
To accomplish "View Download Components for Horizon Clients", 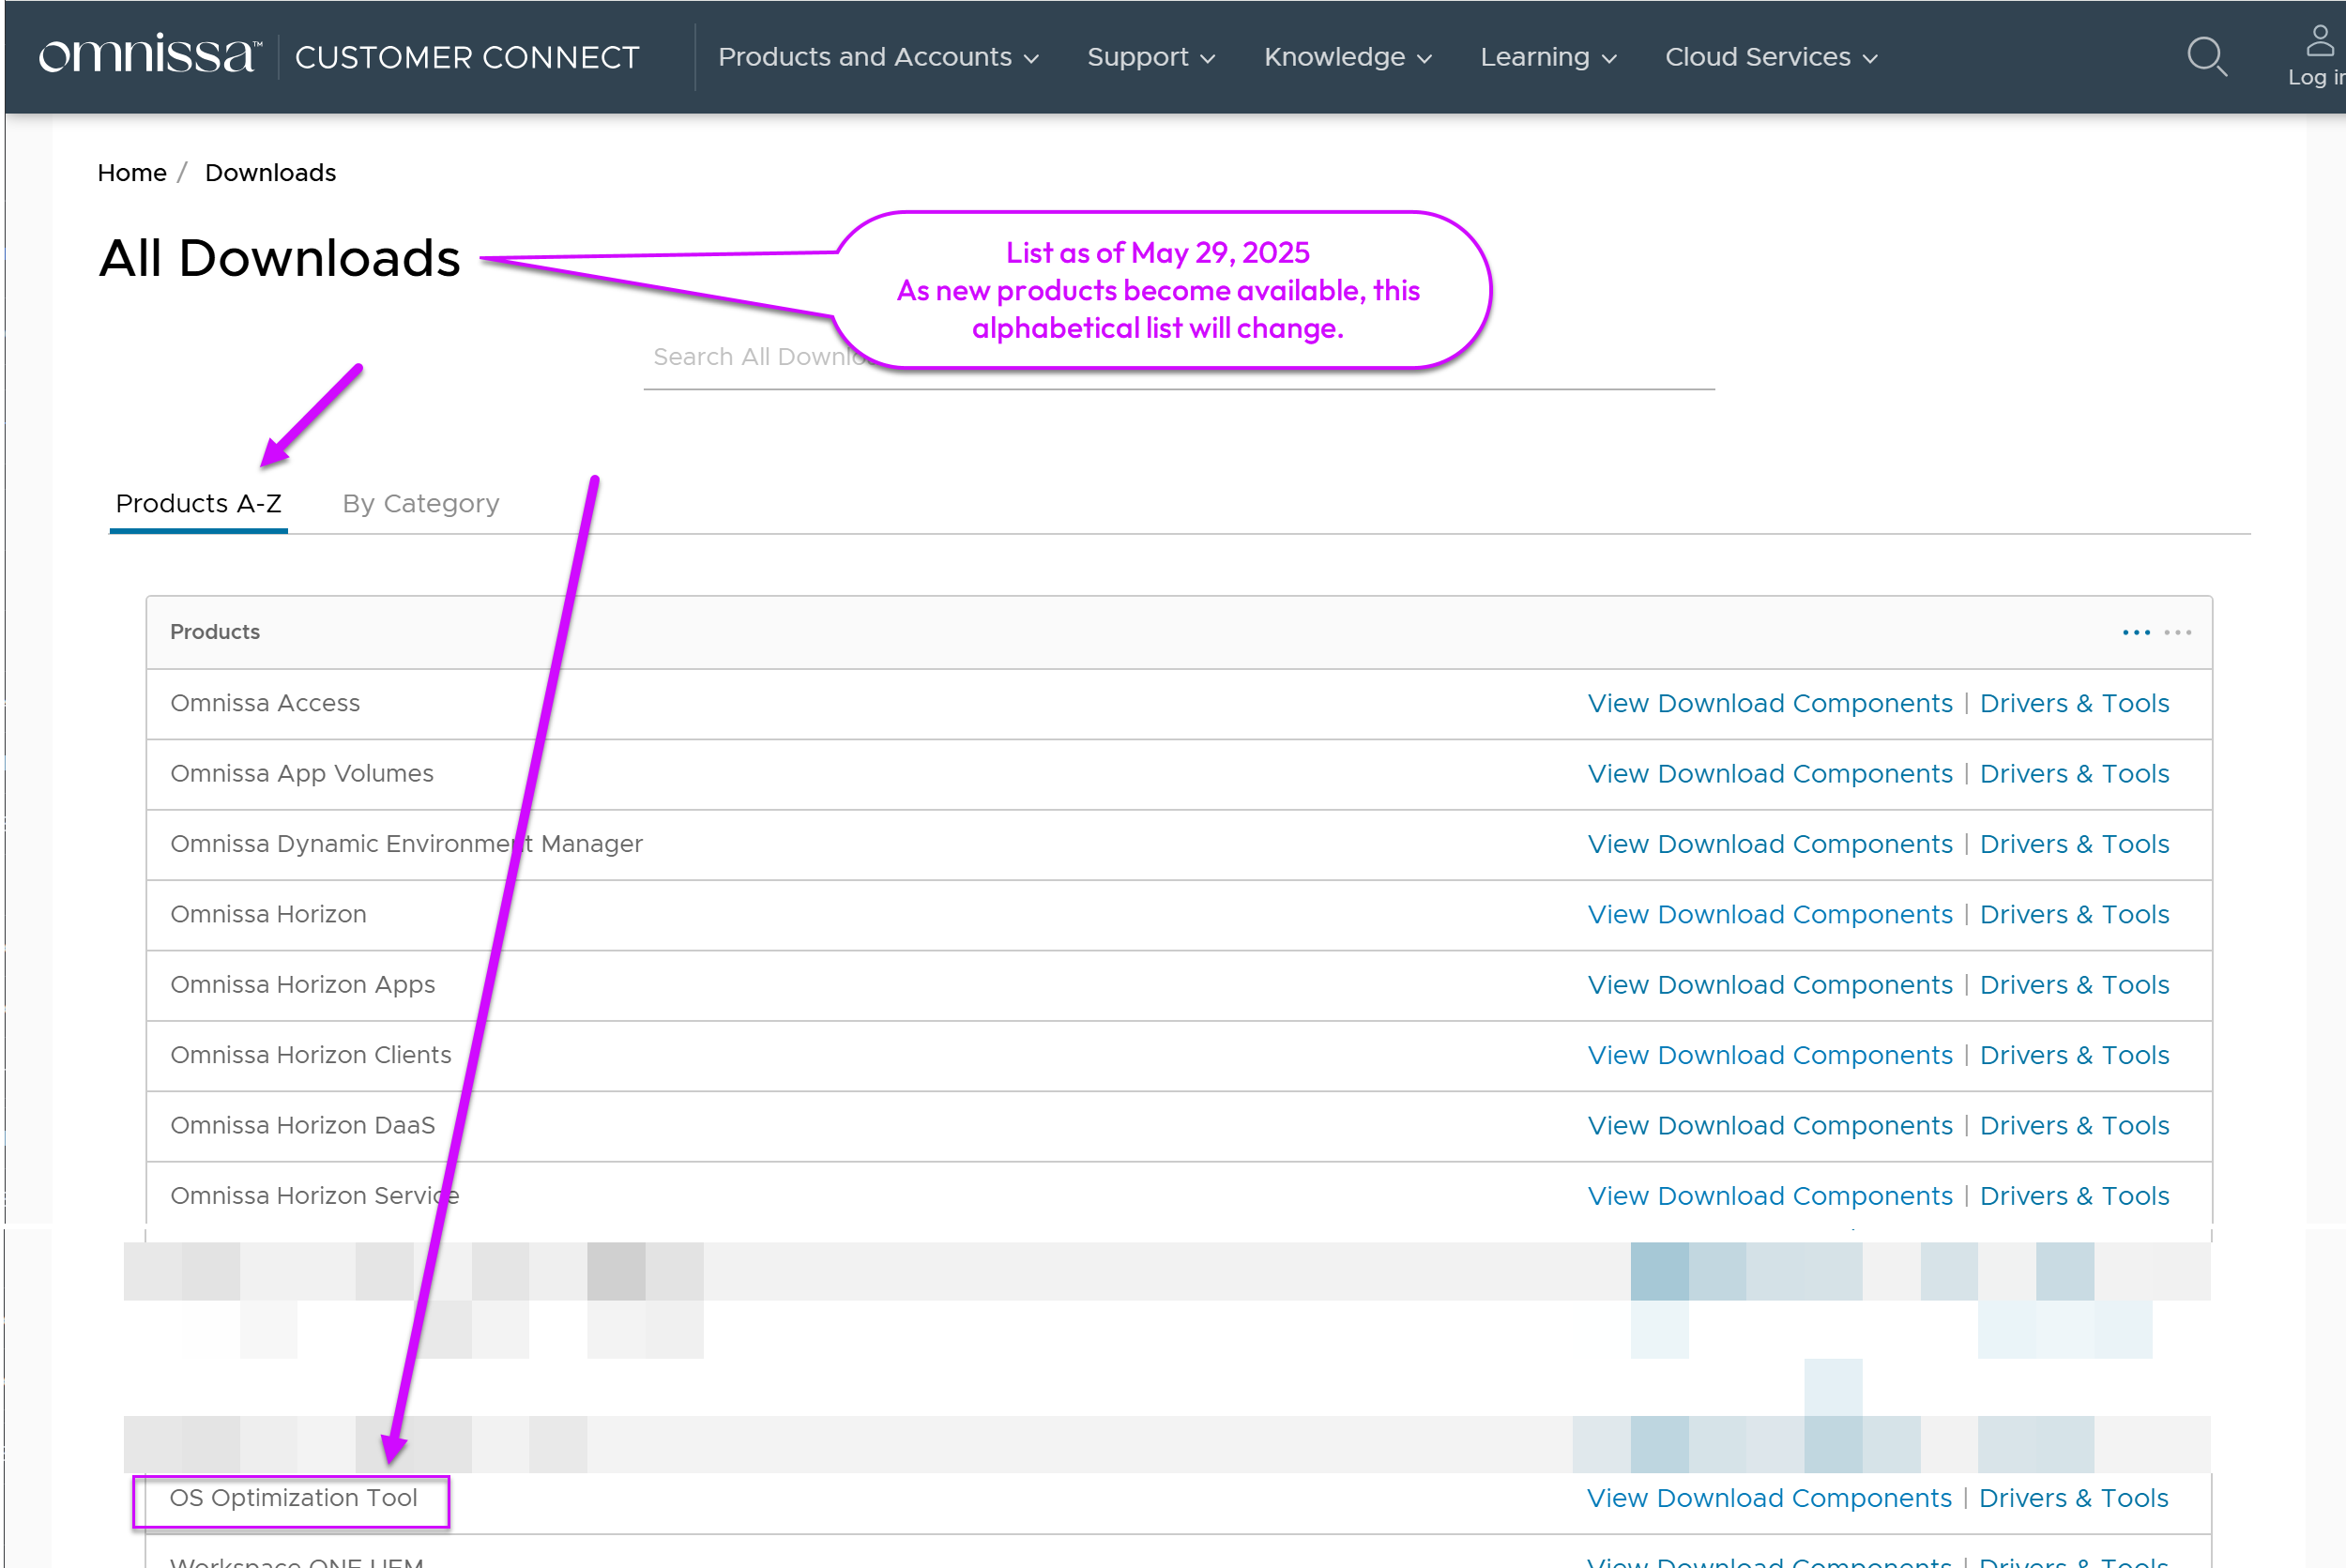I will 1770,1055.
